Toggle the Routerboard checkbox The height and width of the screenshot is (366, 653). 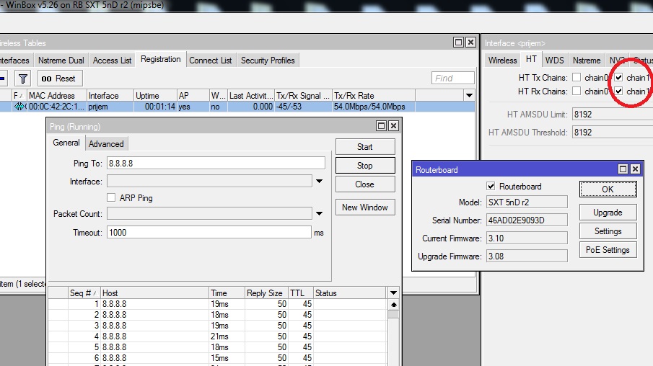(491, 186)
